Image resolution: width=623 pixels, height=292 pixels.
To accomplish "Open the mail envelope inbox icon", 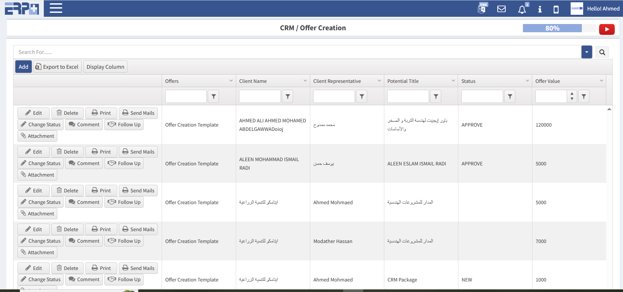I will pos(501,9).
